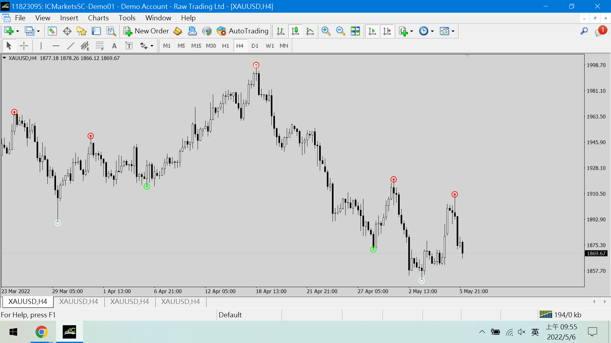Select the Crosshair tool
This screenshot has width=611, height=343.
pyautogui.click(x=24, y=46)
